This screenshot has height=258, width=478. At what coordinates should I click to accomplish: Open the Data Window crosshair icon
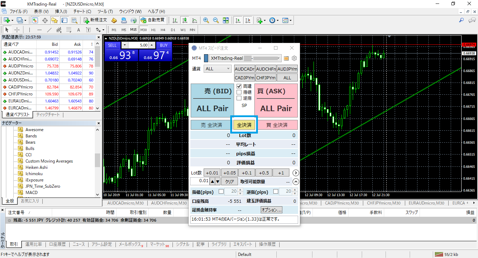(x=45, y=20)
